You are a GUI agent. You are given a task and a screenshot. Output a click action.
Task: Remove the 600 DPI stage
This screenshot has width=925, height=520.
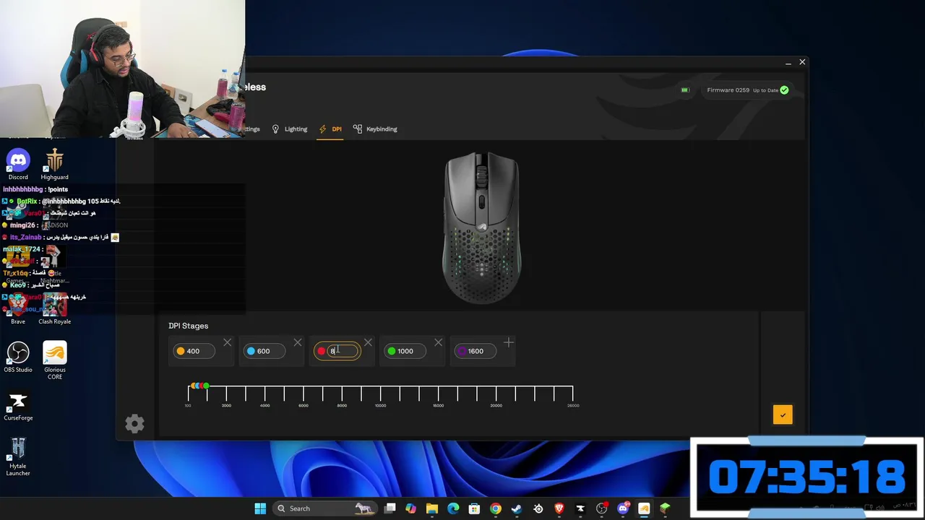click(x=298, y=342)
